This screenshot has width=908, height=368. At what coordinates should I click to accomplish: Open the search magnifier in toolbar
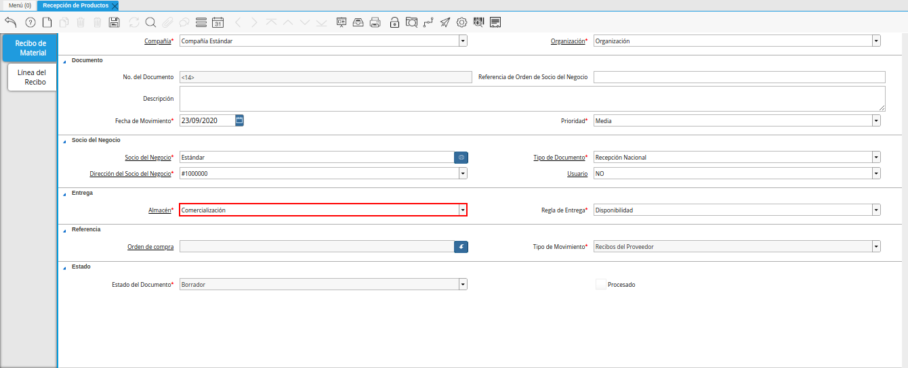coord(150,22)
